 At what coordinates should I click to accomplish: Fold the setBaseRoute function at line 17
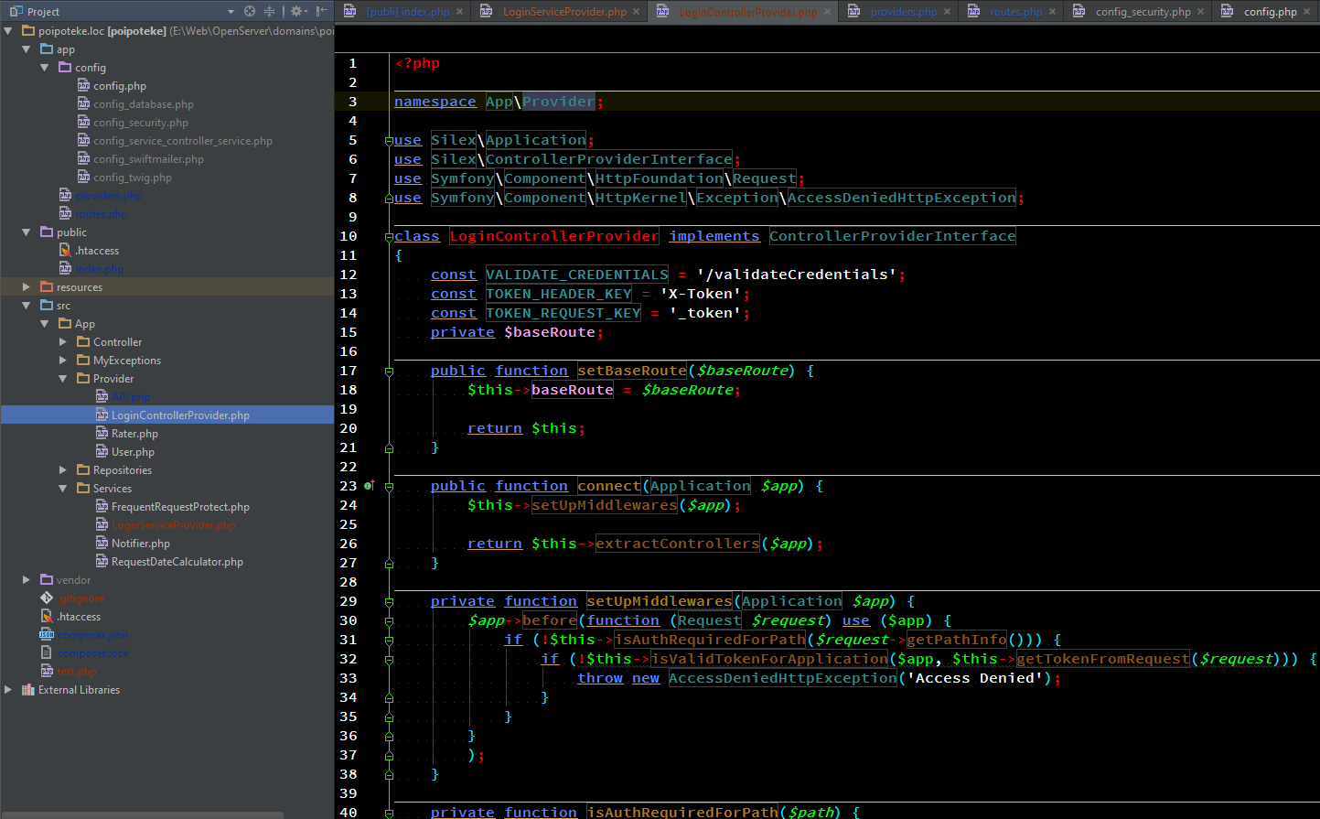click(x=389, y=371)
